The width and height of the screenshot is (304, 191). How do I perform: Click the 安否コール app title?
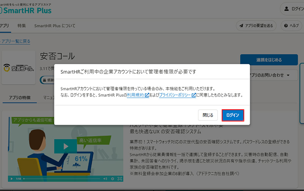click(x=57, y=56)
